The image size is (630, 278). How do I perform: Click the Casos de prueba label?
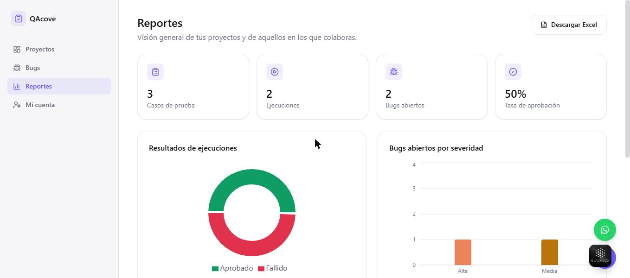[171, 105]
